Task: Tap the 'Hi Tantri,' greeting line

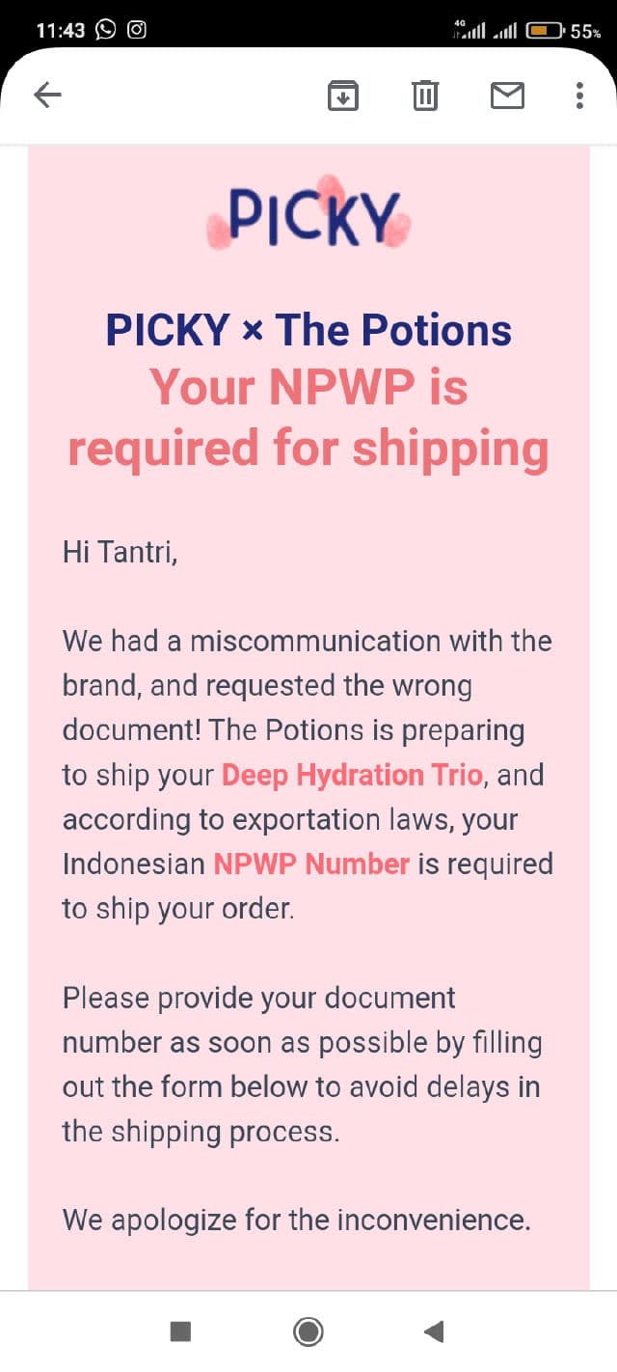Action: (121, 552)
